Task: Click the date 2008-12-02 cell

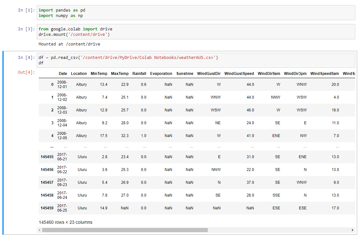Action: 62,97
